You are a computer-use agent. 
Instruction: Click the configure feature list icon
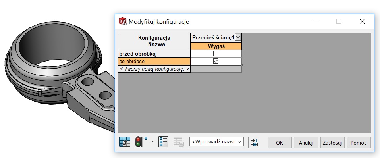163,142
